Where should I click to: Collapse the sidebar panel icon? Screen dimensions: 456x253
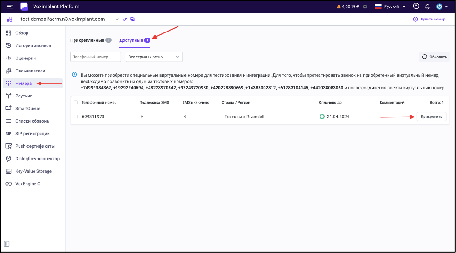click(7, 244)
